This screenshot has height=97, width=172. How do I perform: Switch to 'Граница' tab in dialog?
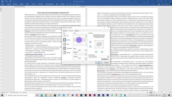65,31
